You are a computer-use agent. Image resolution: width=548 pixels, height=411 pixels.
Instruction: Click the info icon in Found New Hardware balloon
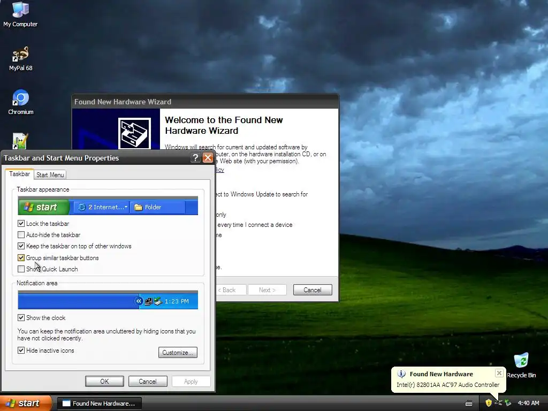click(x=401, y=374)
